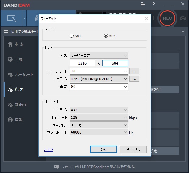Open the 画質 quality dropdown showing 80

(99, 87)
